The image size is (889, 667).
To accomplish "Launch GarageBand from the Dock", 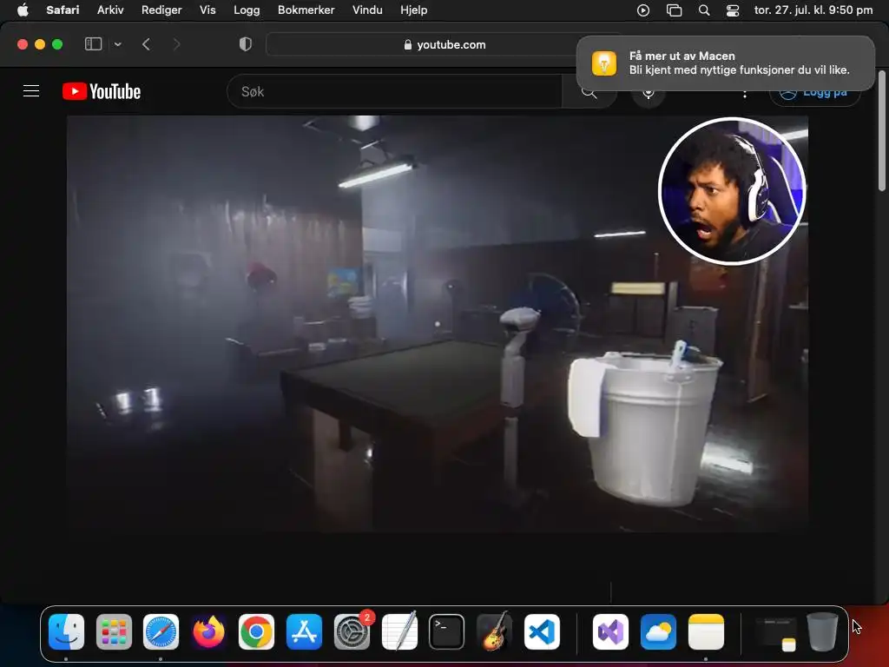I will (x=494, y=631).
